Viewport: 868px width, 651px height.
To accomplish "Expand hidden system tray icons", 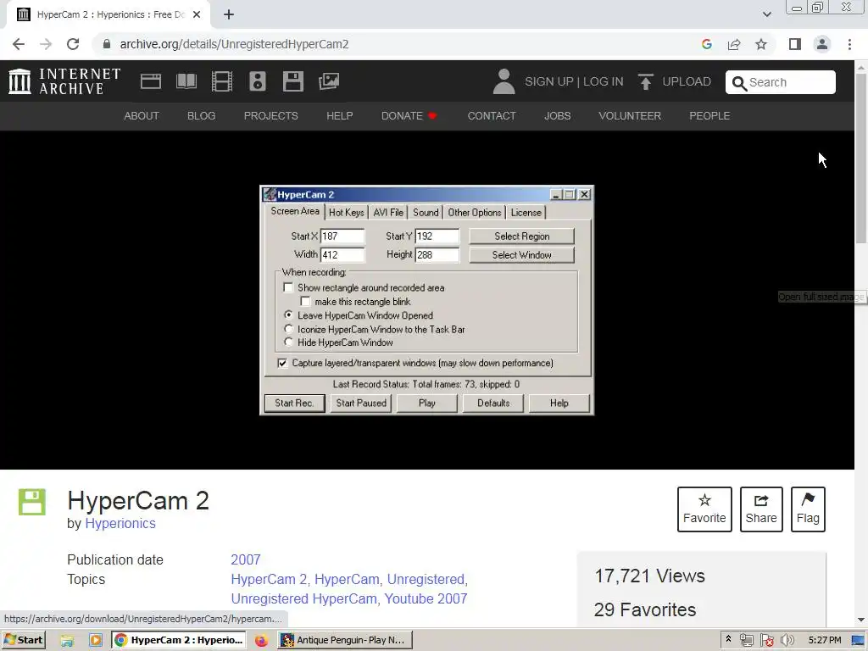I will point(728,640).
